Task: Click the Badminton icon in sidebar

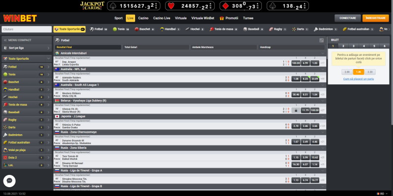Action: (x=5, y=135)
